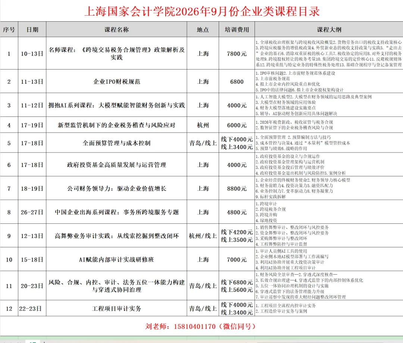Click location 杭州/线上 in row 9
Screen dimensions: 403x343
(203, 236)
